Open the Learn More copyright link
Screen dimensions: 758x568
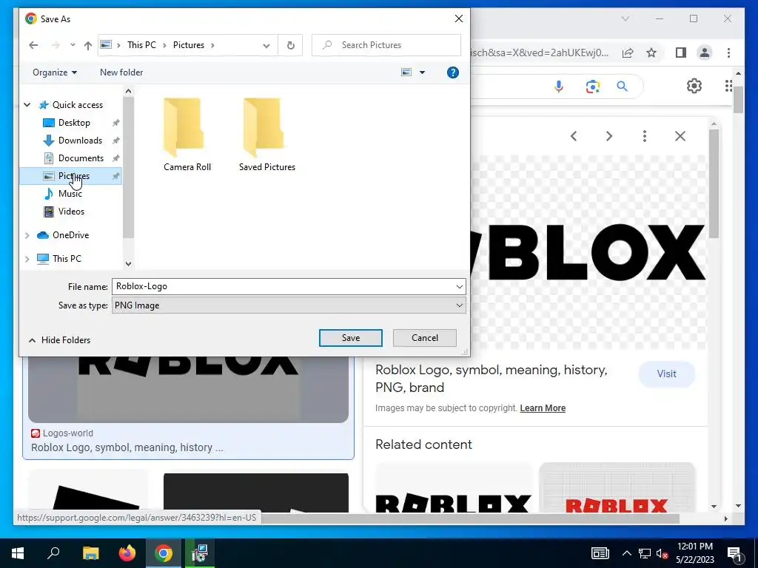pyautogui.click(x=543, y=408)
